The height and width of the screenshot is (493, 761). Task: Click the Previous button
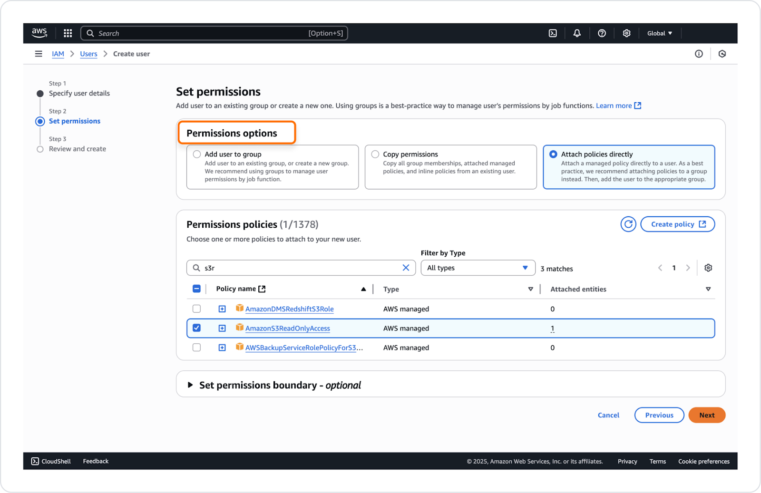coord(659,415)
